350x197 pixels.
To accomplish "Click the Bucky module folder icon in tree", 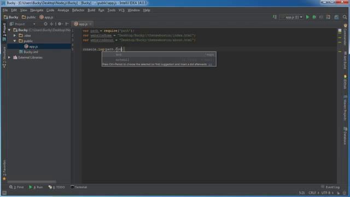I will point(15,30).
